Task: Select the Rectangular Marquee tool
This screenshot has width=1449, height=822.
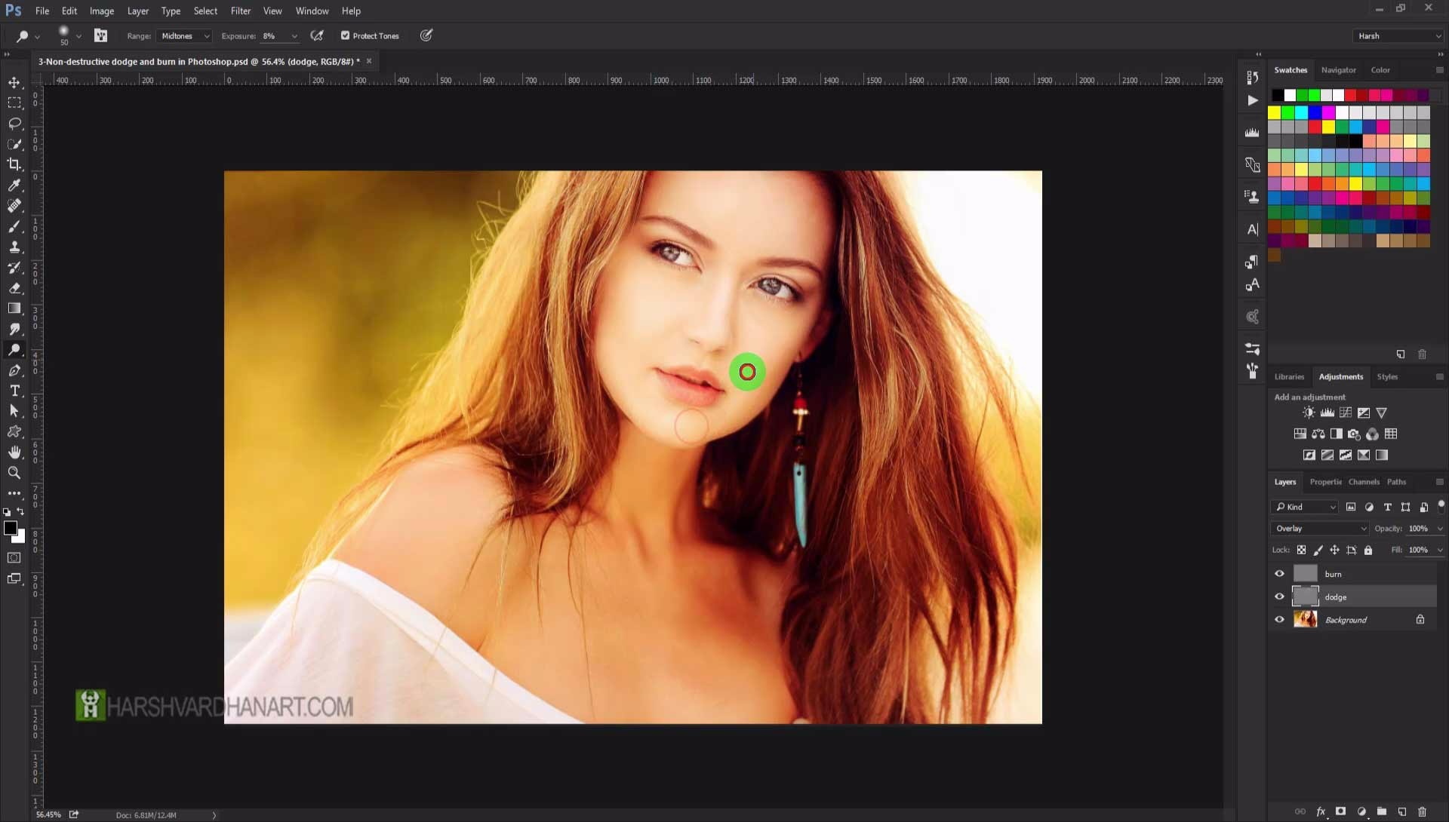Action: (14, 103)
